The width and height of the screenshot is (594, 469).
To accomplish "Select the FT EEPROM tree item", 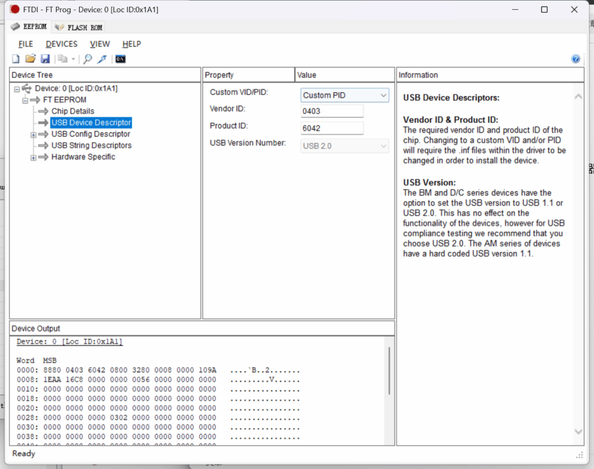I will [64, 100].
